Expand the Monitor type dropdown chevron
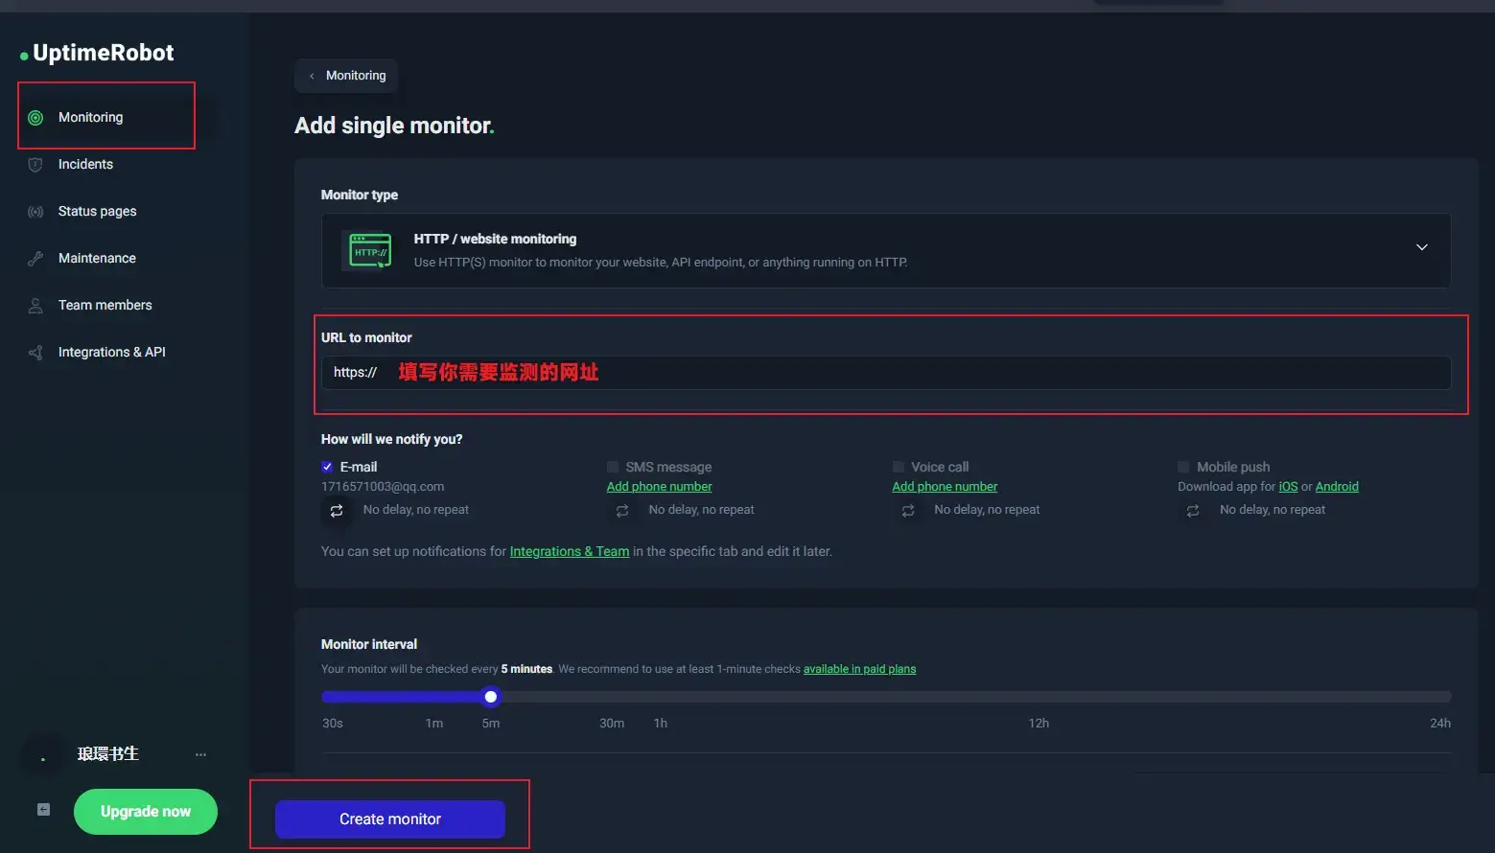Image resolution: width=1495 pixels, height=853 pixels. 1422,247
